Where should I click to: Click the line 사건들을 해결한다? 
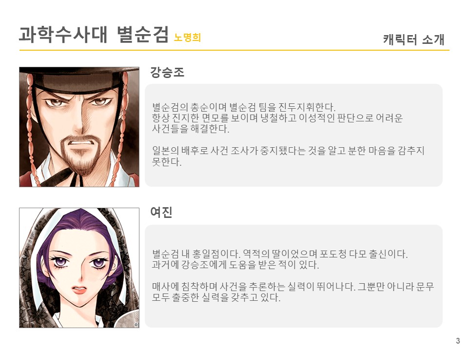191,129
